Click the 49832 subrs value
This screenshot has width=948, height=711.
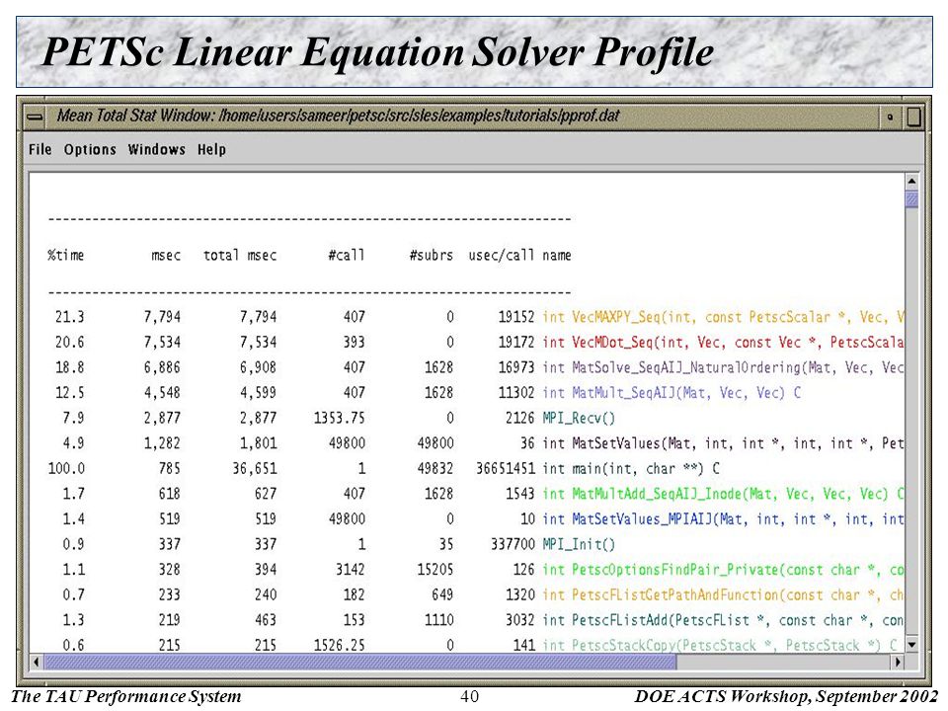[x=435, y=469]
